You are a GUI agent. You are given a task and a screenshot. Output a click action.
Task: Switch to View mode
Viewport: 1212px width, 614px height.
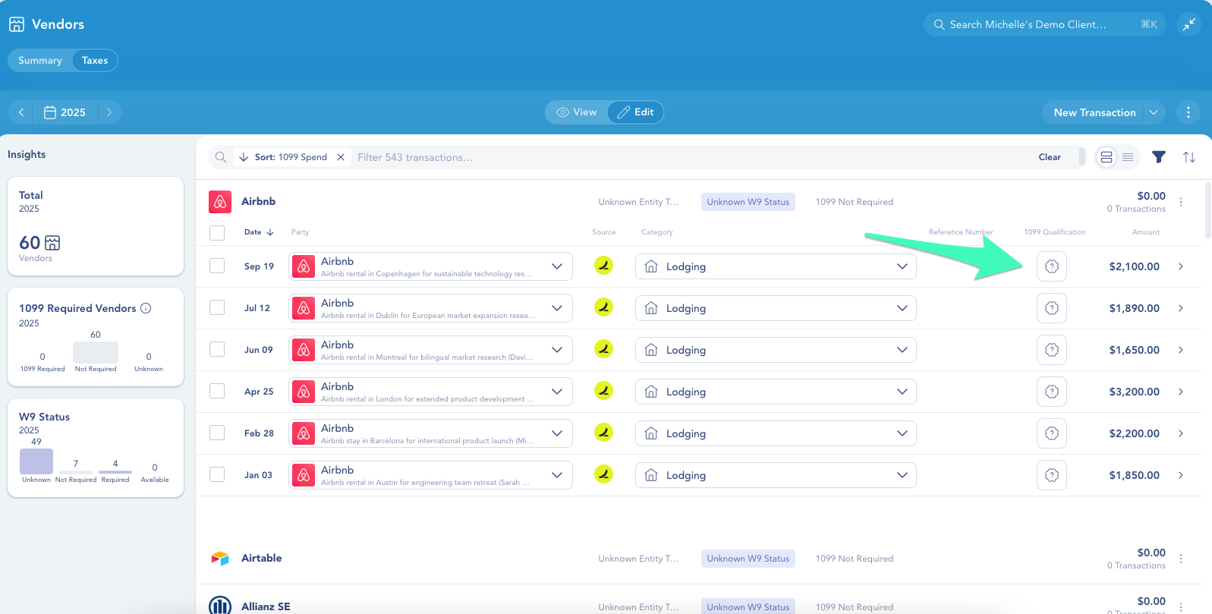tap(577, 112)
